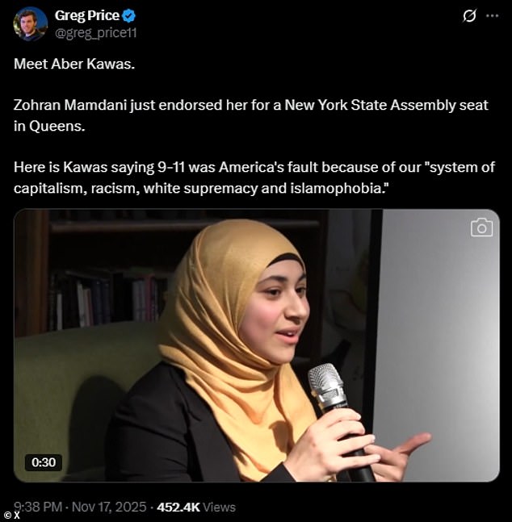Click the camera icon on the video
Viewport: 512px width, 522px height.
(481, 228)
